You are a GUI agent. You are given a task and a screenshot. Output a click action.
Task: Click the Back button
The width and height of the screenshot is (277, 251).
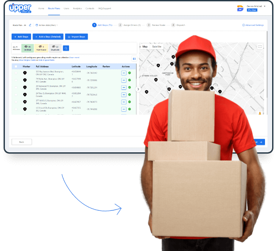tap(22, 142)
